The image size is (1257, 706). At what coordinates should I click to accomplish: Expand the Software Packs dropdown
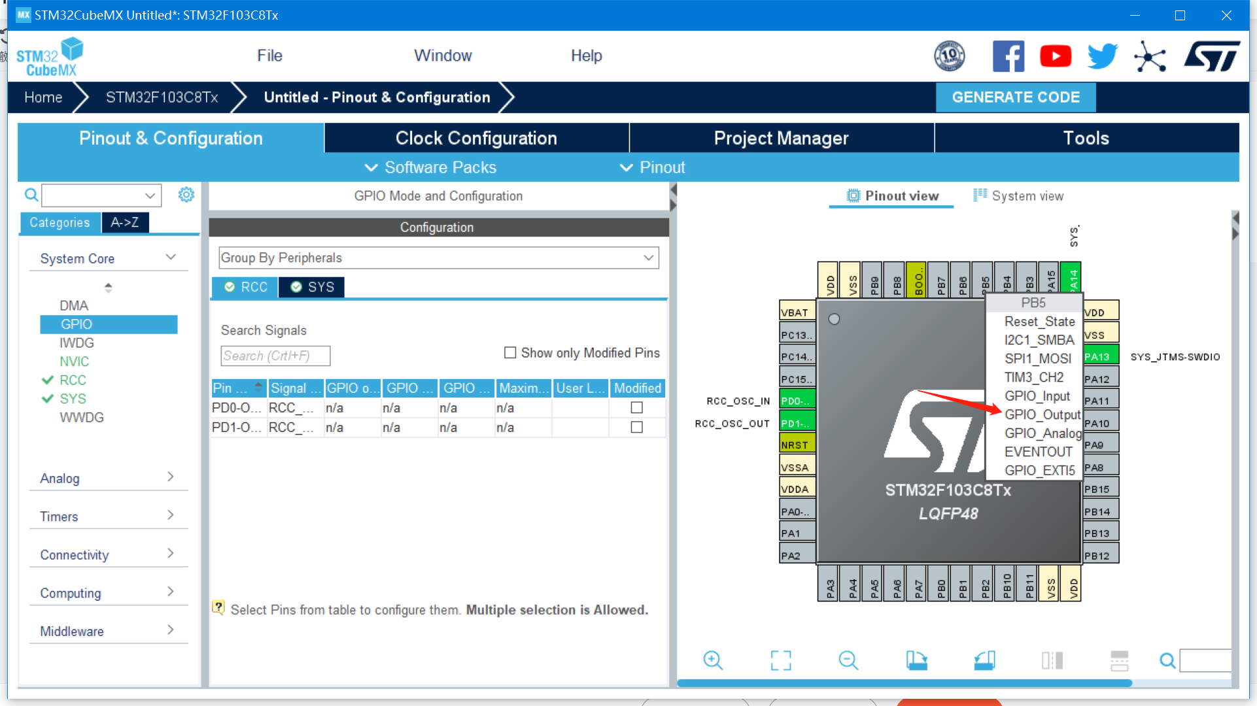tap(430, 167)
